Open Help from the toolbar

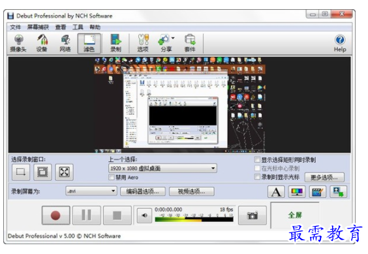pos(340,43)
